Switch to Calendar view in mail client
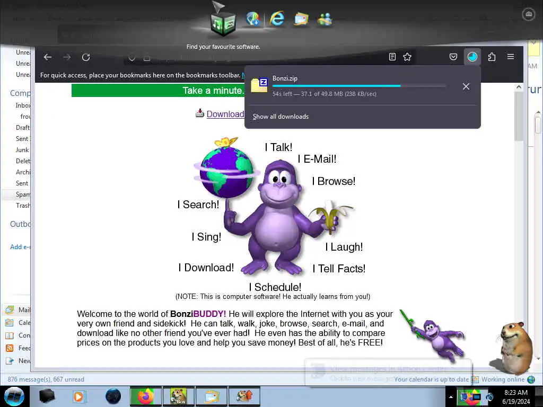This screenshot has height=407, width=543. click(18, 323)
